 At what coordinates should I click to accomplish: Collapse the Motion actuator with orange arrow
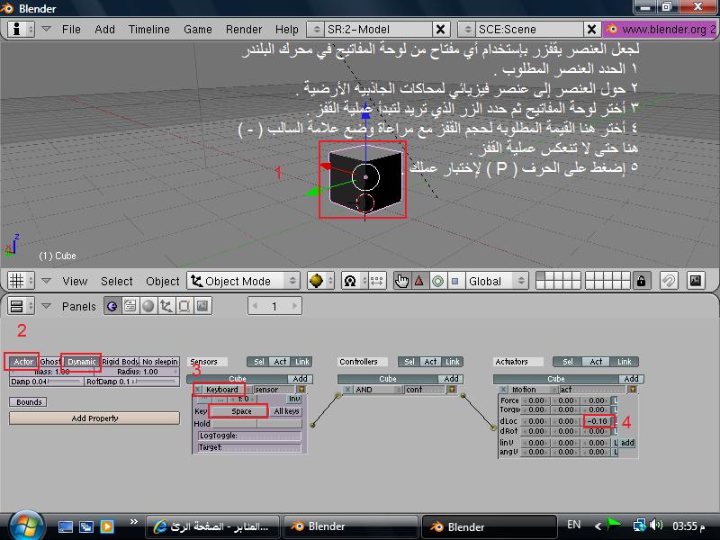[633, 390]
